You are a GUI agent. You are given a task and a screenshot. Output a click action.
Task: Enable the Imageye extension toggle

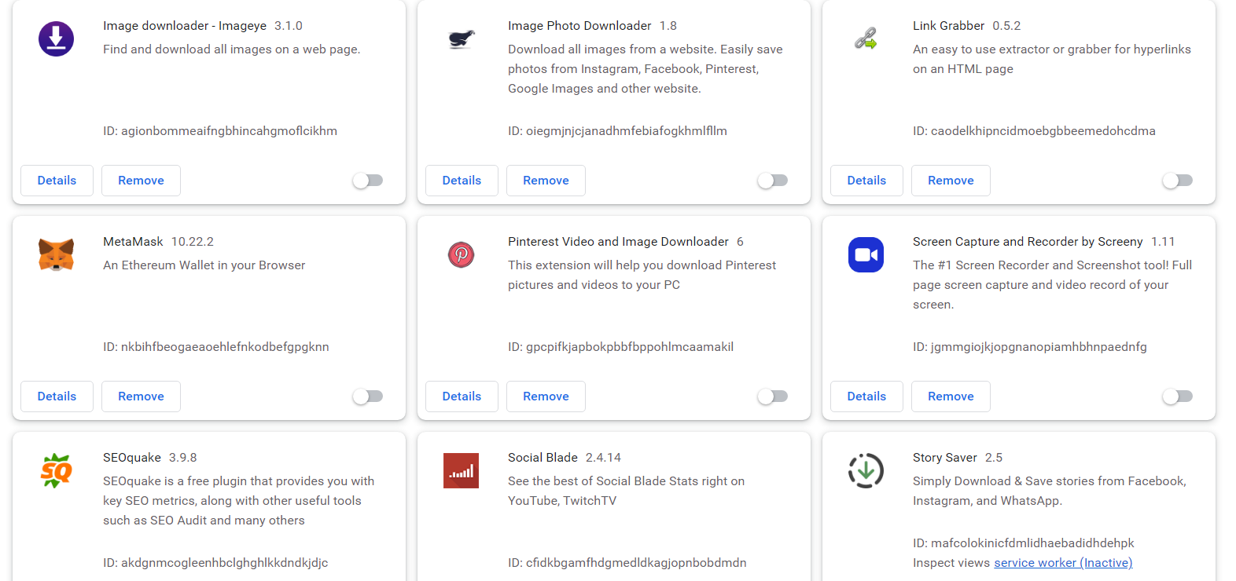coord(368,181)
